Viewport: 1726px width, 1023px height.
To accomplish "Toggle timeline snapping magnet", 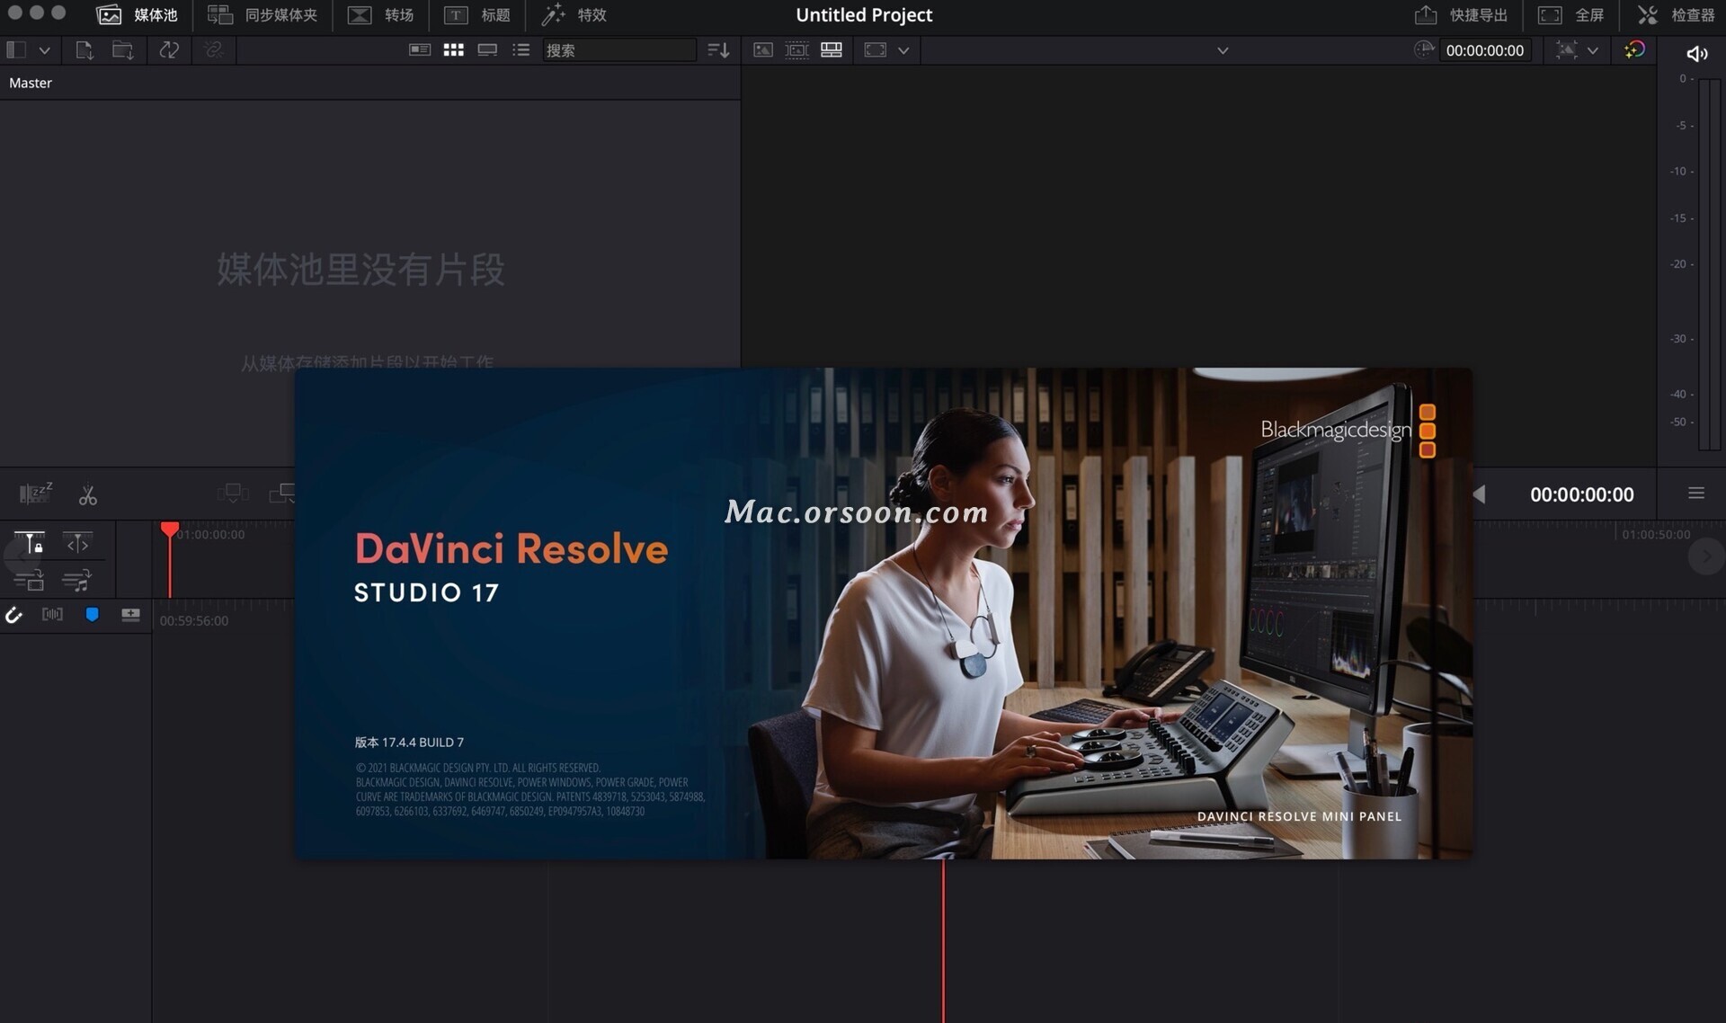I will tap(14, 615).
